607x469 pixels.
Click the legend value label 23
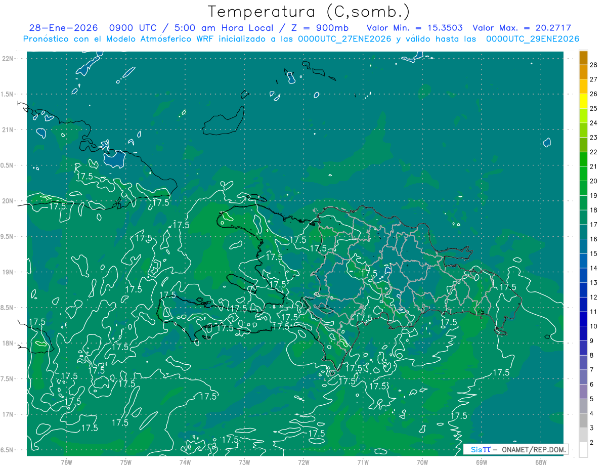[594, 138]
